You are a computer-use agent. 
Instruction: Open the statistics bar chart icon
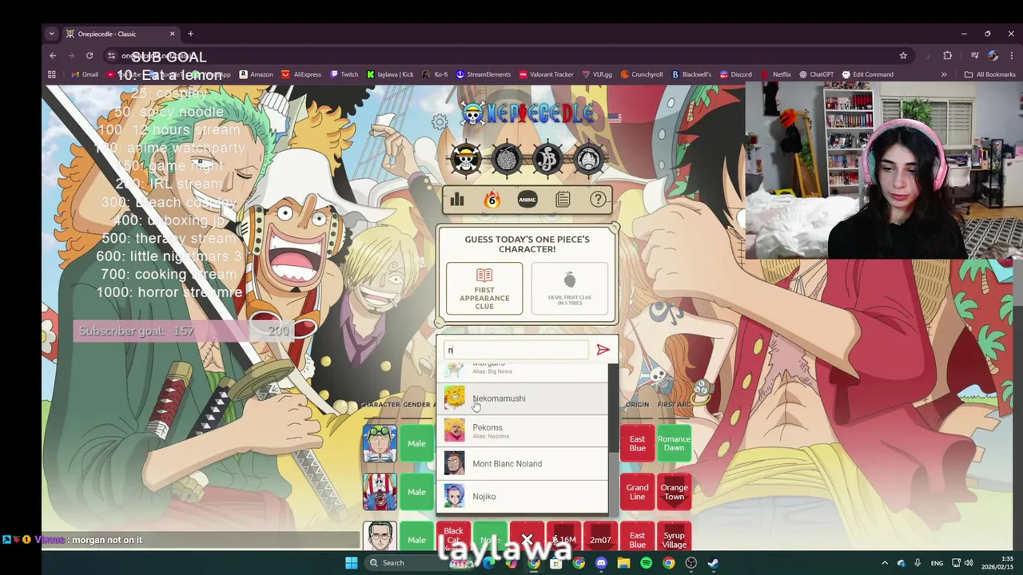[457, 200]
